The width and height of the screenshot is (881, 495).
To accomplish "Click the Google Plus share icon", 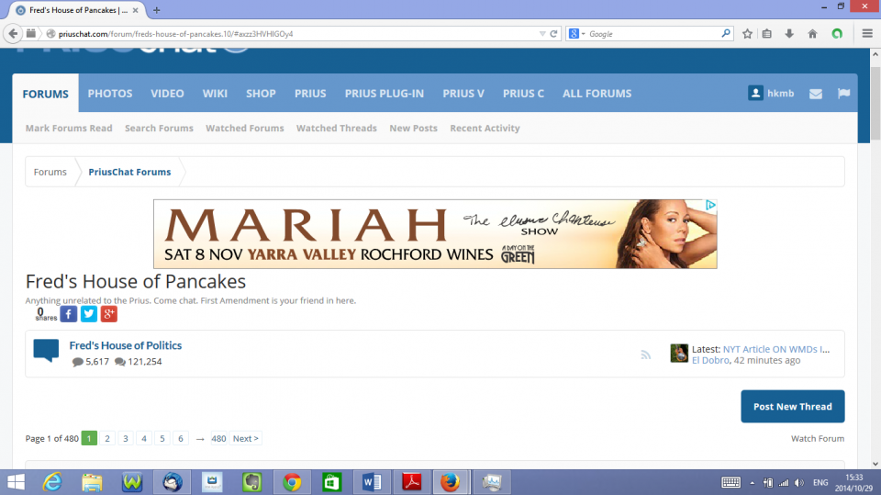I will (x=109, y=314).
